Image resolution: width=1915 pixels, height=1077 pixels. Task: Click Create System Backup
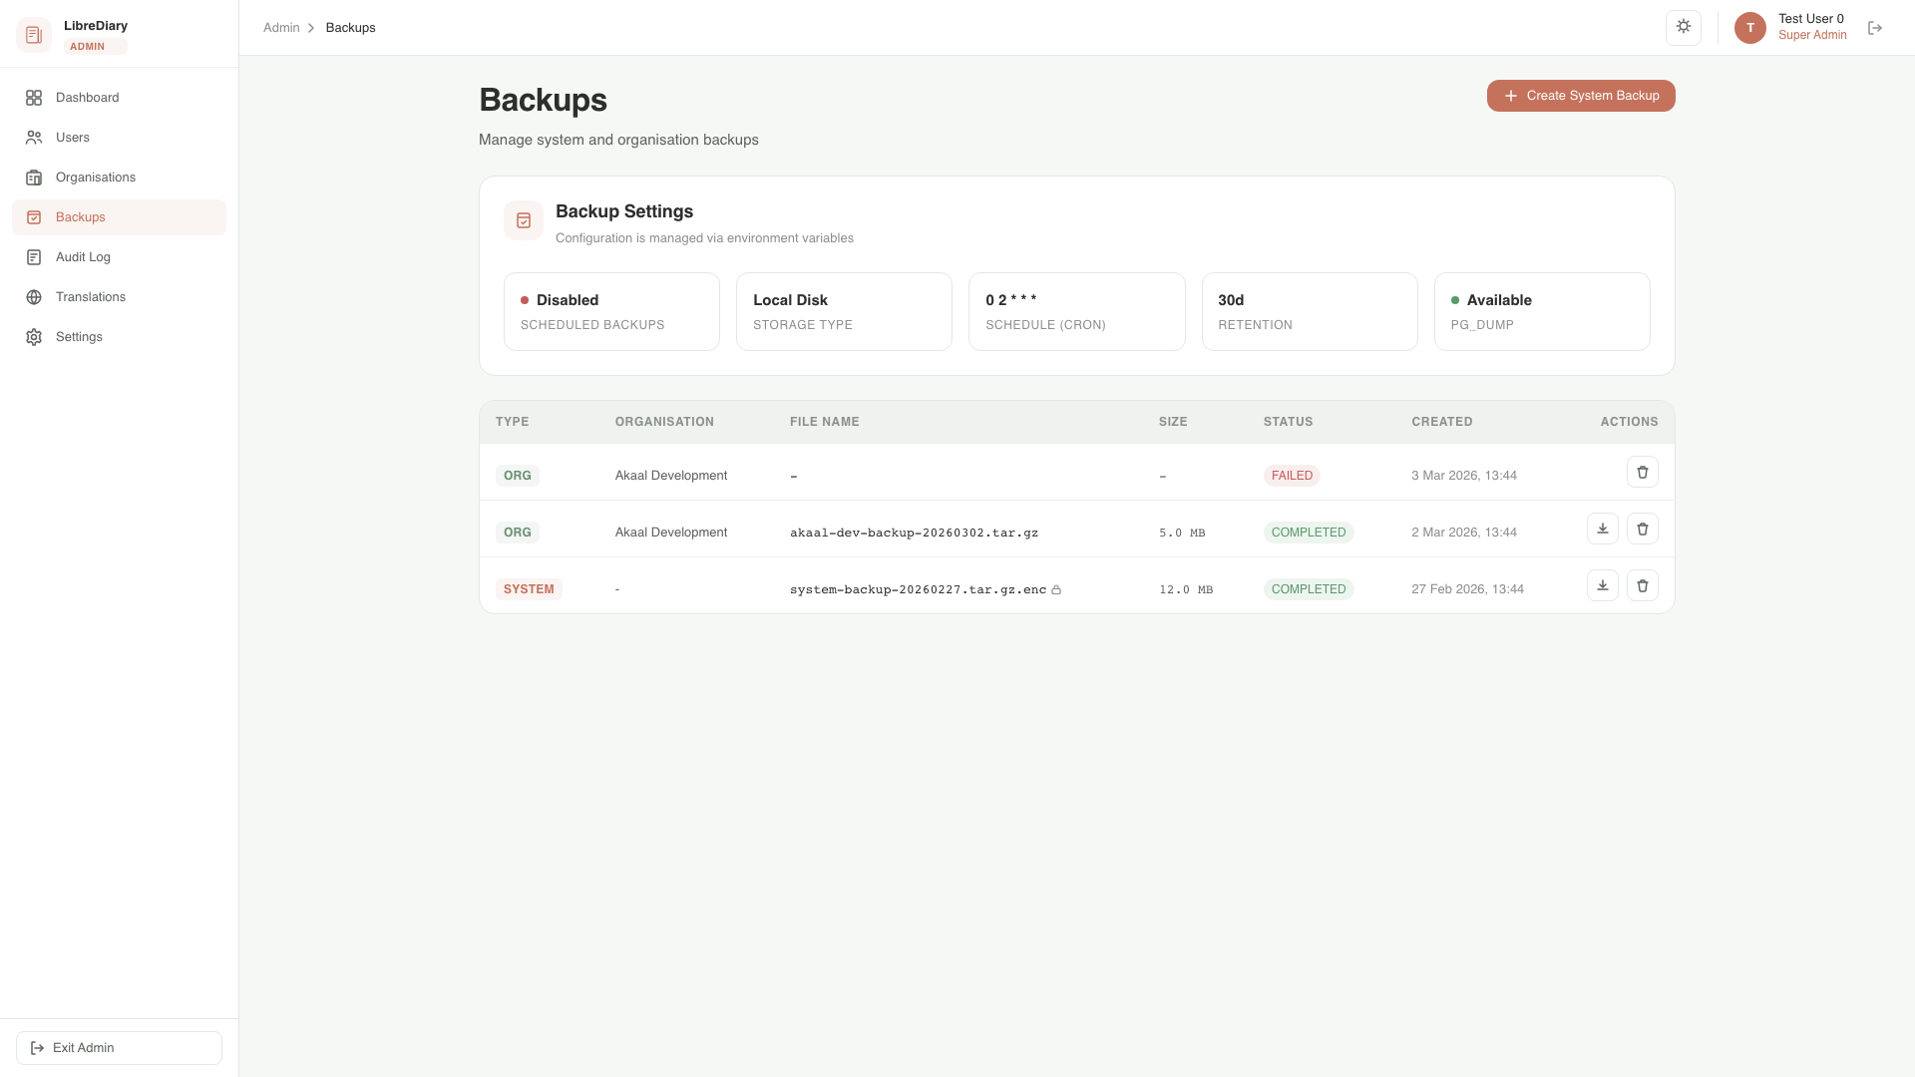tap(1580, 95)
